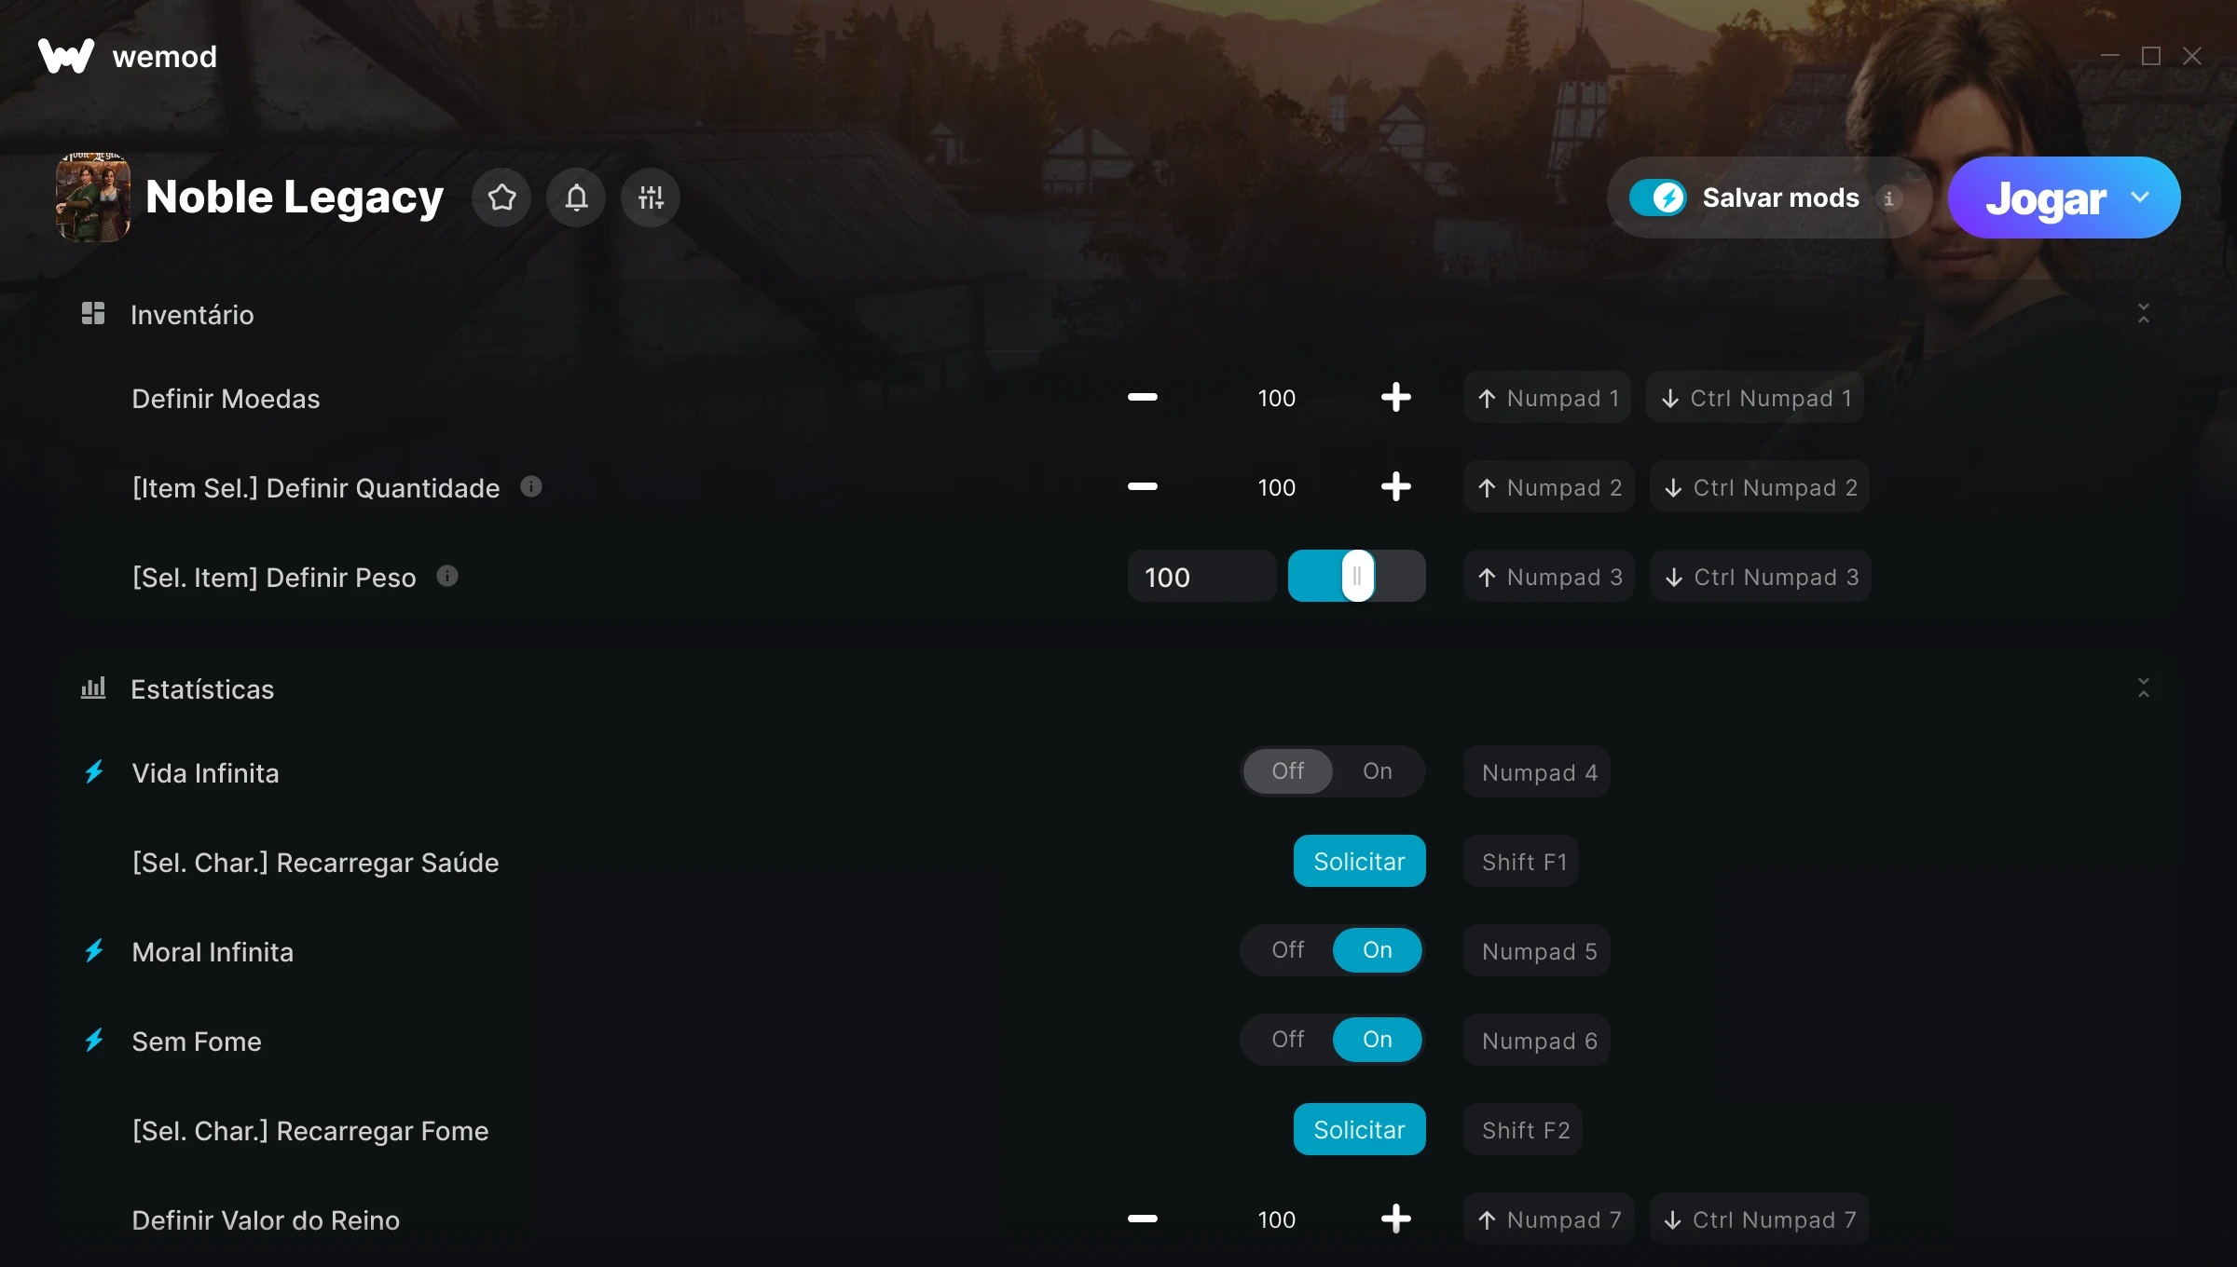Turn on Vida Infinita
Screen dimensions: 2237x1267
[x=1378, y=771]
